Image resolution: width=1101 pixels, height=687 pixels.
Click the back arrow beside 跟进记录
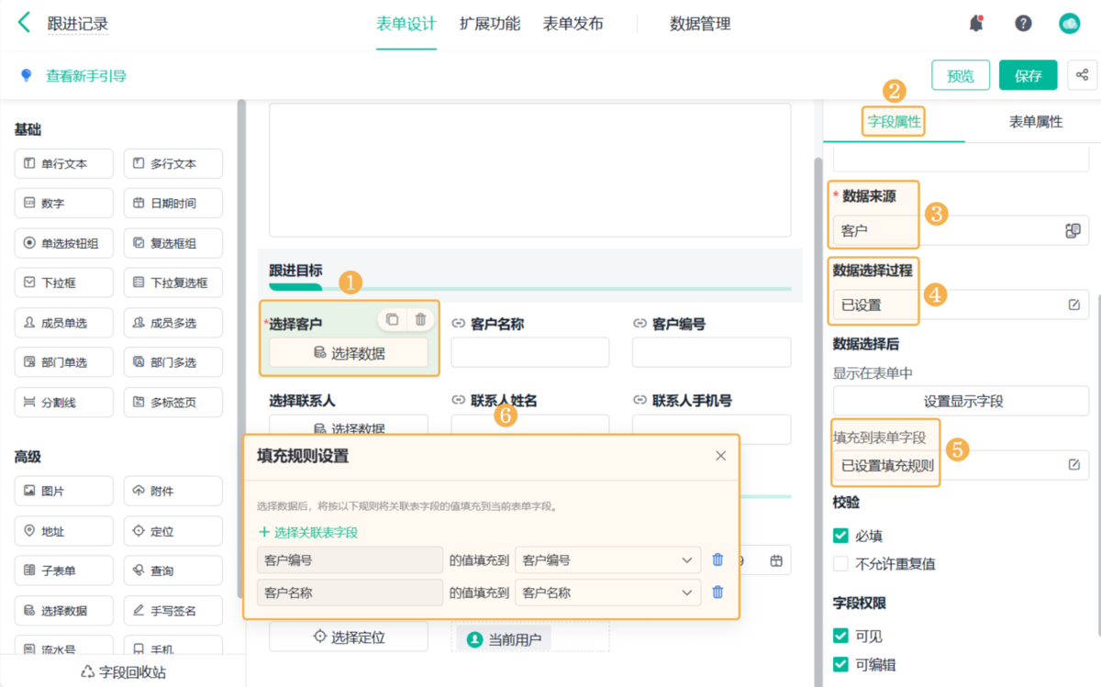click(24, 23)
